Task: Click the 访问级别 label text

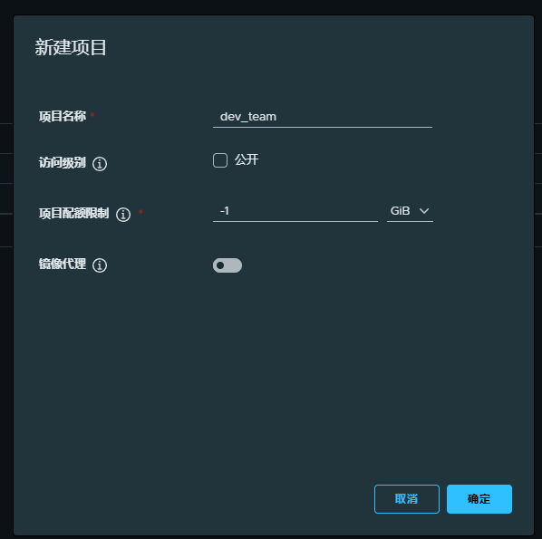Action: click(63, 163)
